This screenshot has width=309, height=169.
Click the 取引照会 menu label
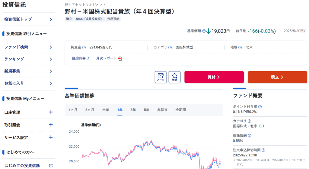12,125
